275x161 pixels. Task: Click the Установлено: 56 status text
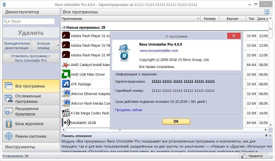16,156
